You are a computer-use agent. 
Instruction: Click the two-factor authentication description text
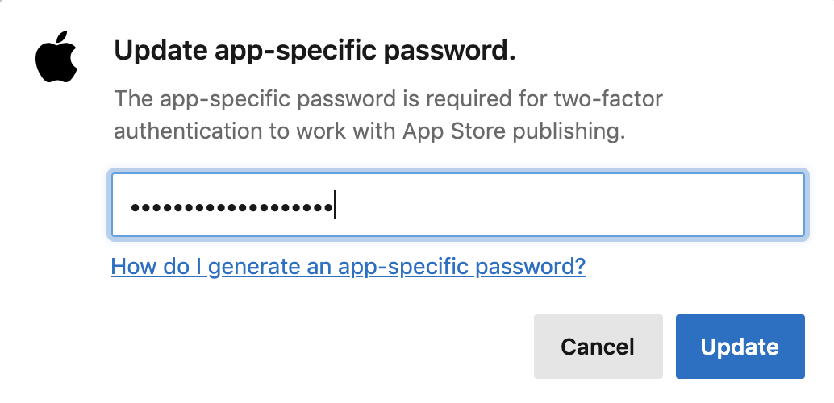388,114
